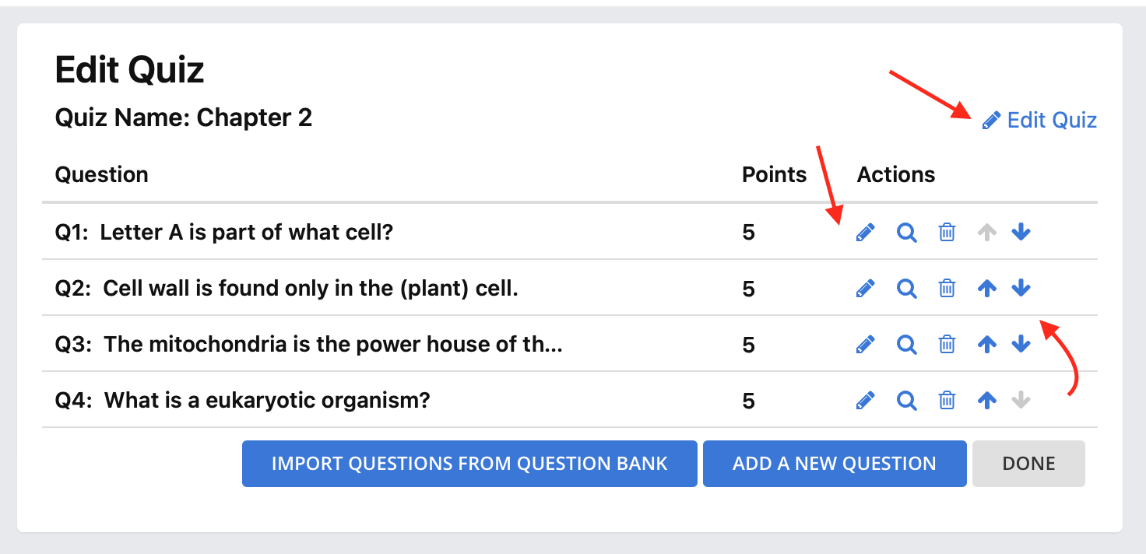This screenshot has height=554, width=1146.
Task: Edit the Q4 eukaryotic organism question
Action: pyautogui.click(x=865, y=400)
